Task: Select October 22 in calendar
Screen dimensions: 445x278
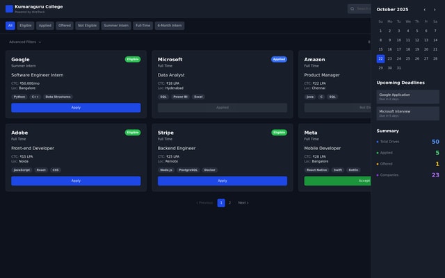Action: point(380,58)
